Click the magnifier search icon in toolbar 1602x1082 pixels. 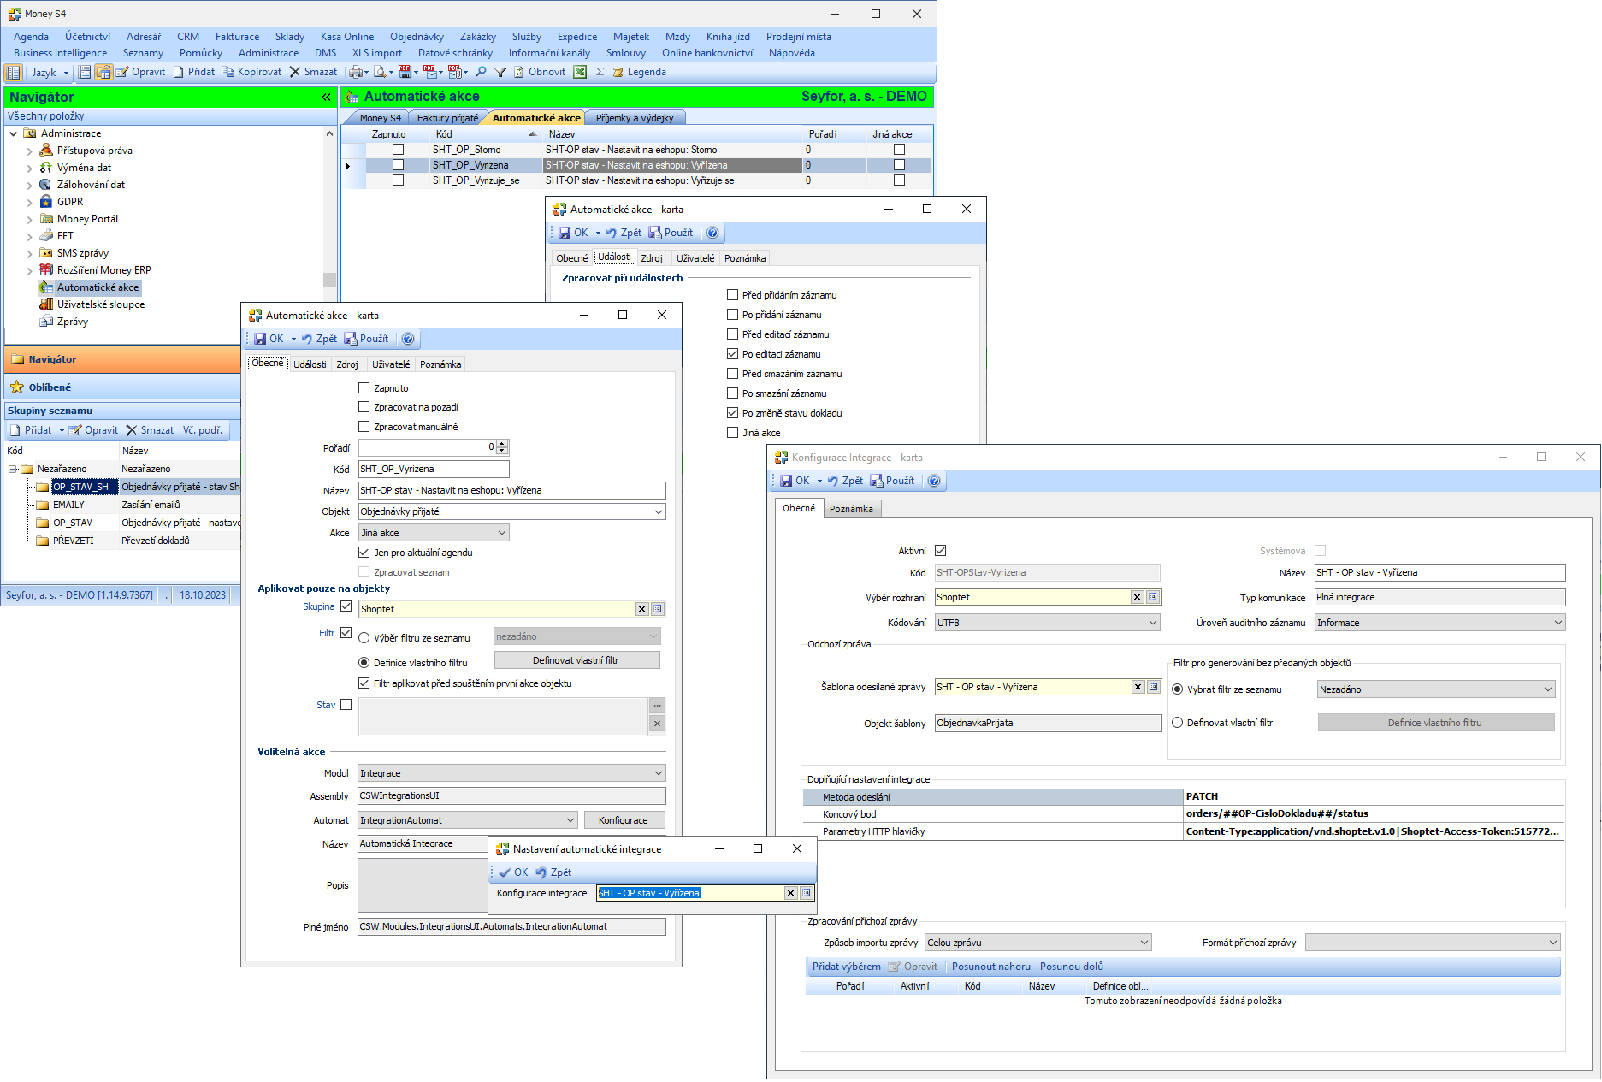(x=482, y=72)
